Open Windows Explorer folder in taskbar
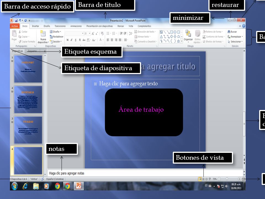Image resolution: width=265 pixels, height=199 pixels. pyautogui.click(x=36, y=186)
